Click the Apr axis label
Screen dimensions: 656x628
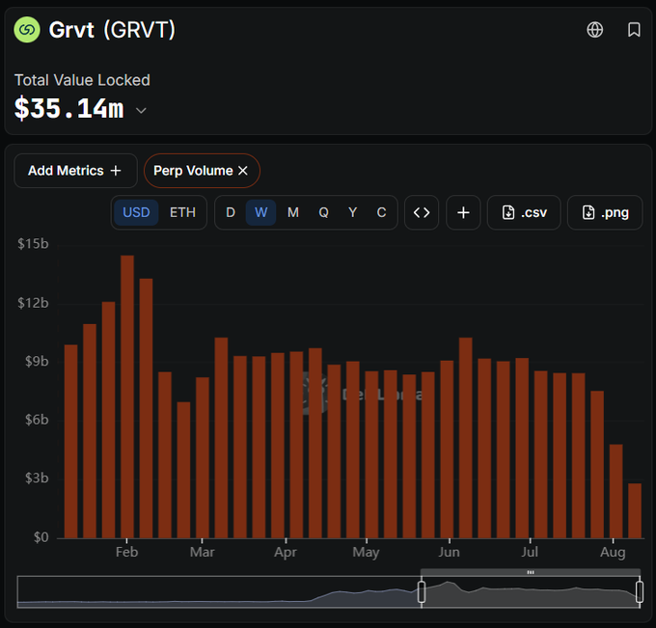click(286, 552)
